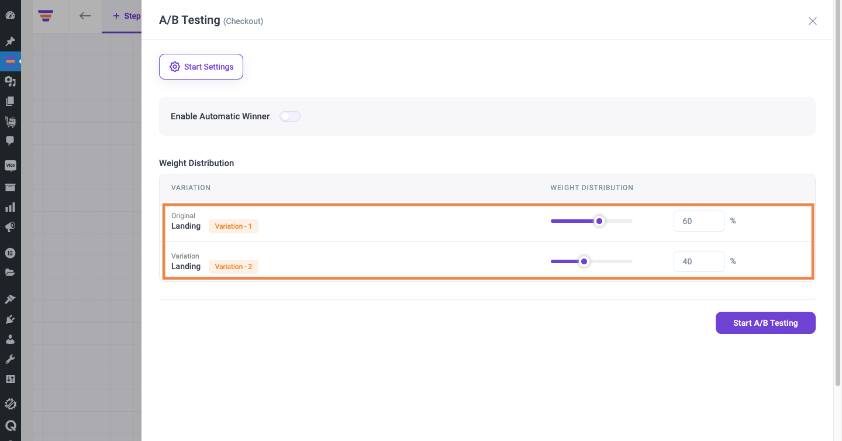Open Posts via the pushpin sidebar icon
842x441 pixels.
click(10, 42)
